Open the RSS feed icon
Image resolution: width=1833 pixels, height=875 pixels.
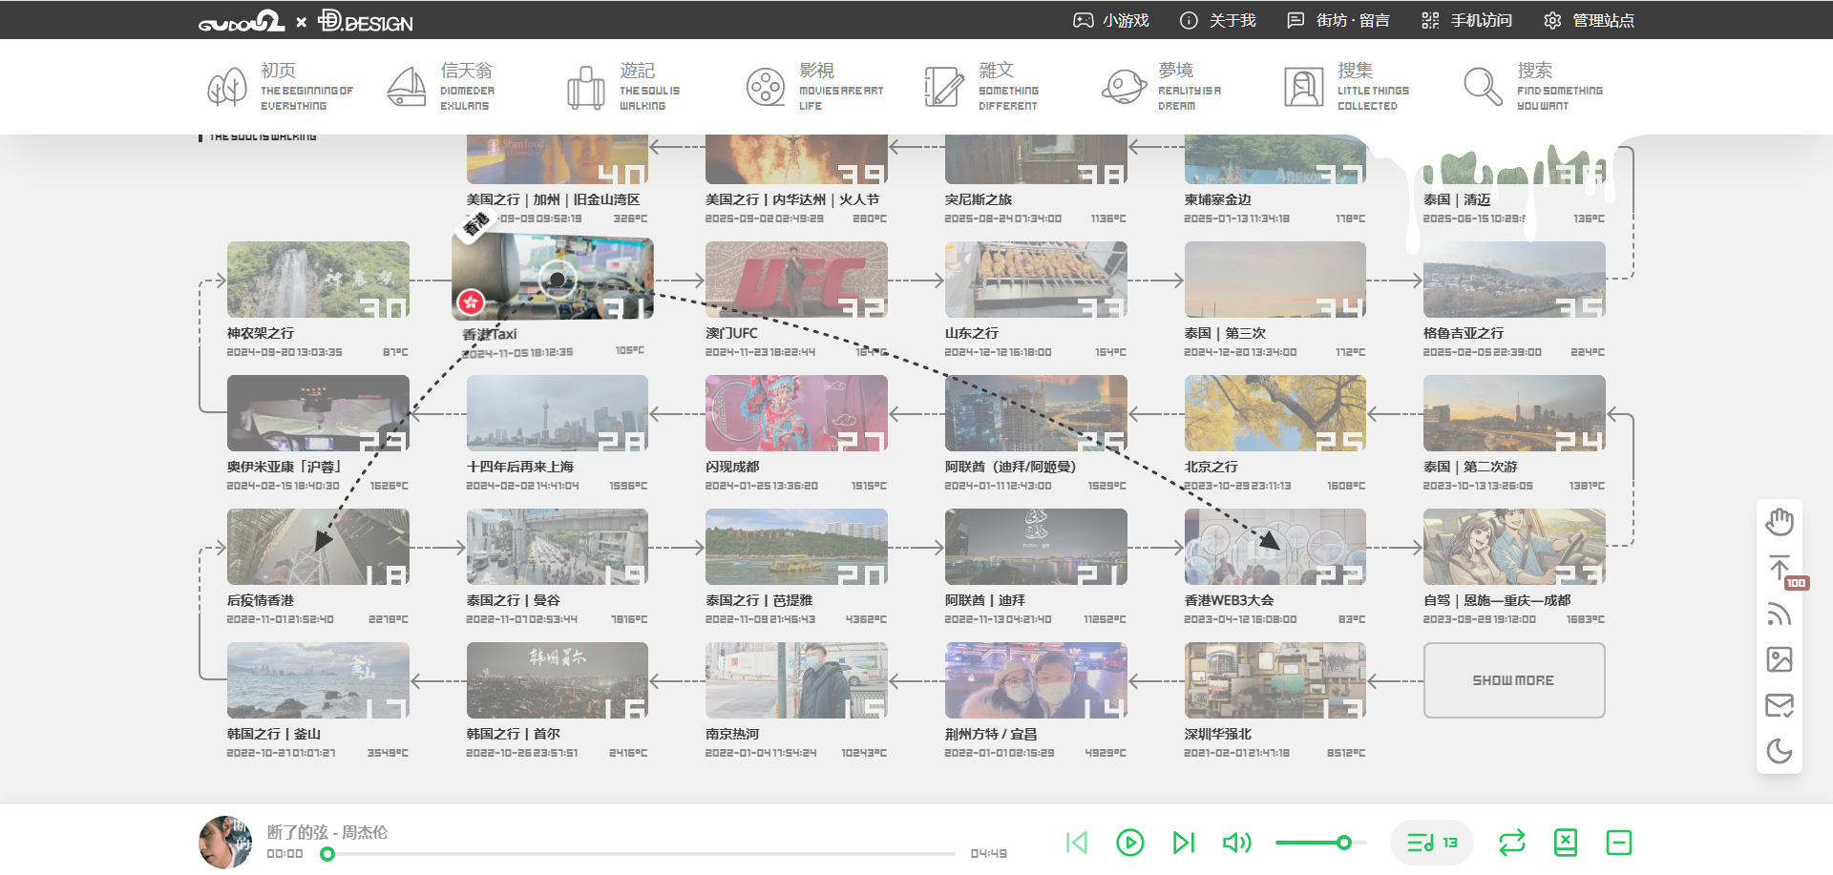(x=1779, y=614)
